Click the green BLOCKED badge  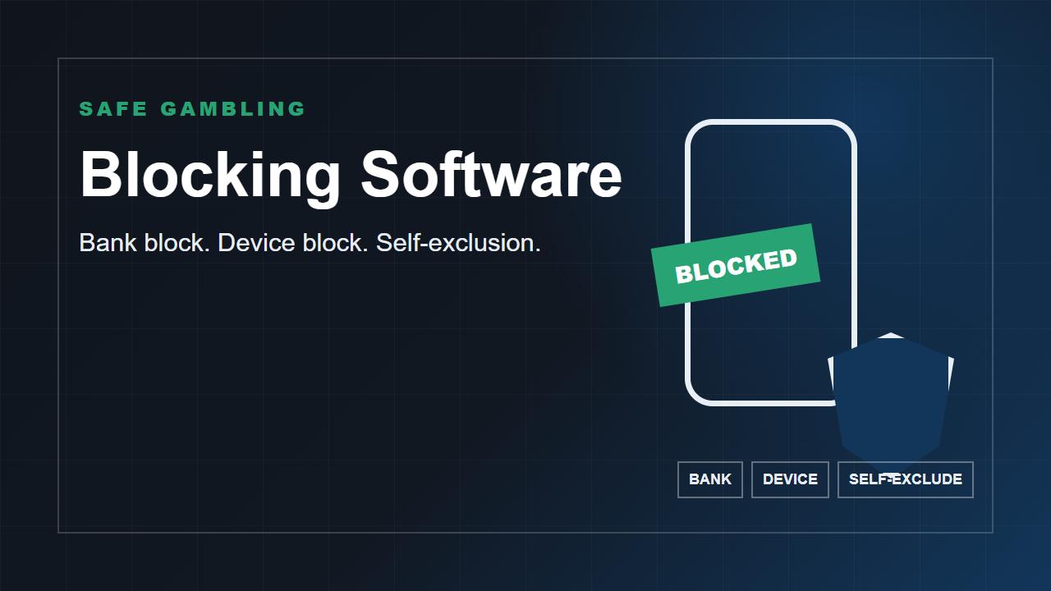point(736,265)
